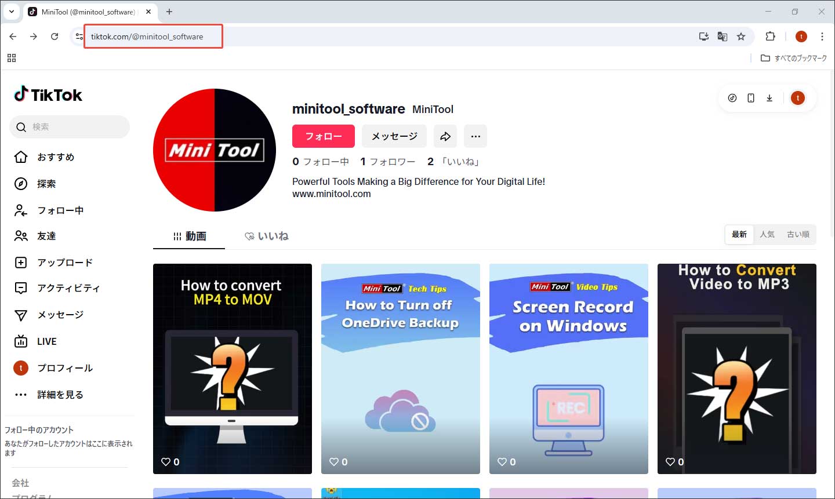The height and width of the screenshot is (499, 835).
Task: Click the 0 フォロー中 count
Action: [x=321, y=162]
